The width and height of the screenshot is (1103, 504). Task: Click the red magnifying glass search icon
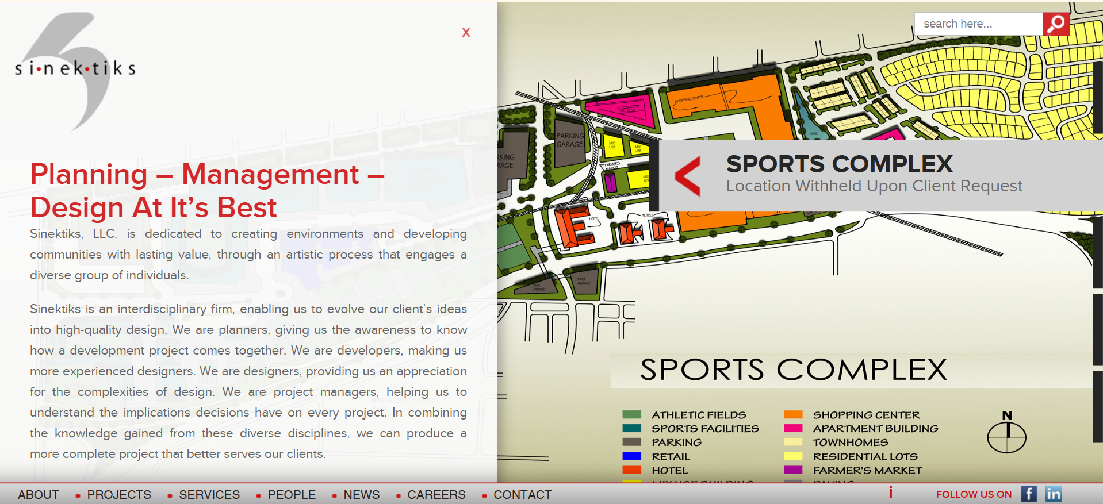1055,24
